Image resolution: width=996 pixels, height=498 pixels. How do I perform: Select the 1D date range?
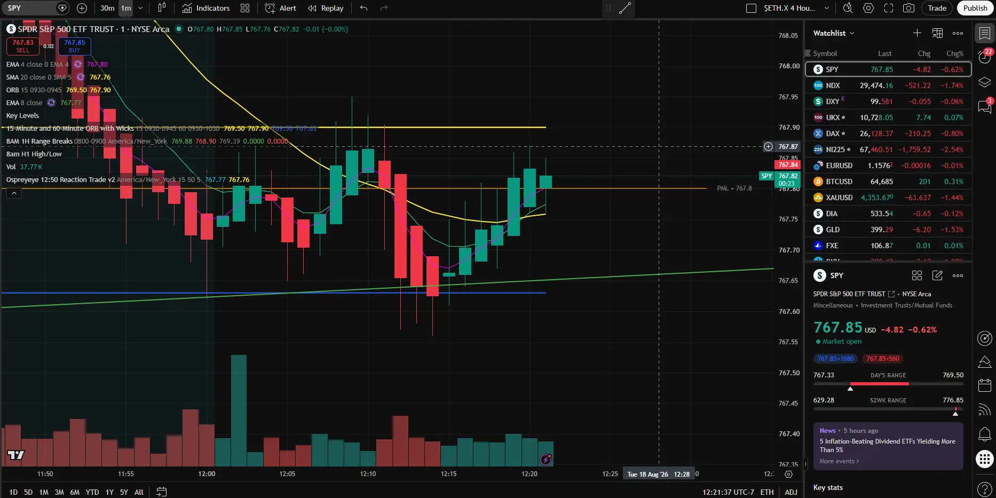[x=13, y=492]
